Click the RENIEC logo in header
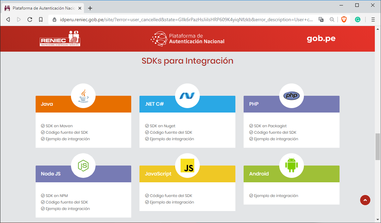Viewport: 381px width, 223px height. pos(60,38)
